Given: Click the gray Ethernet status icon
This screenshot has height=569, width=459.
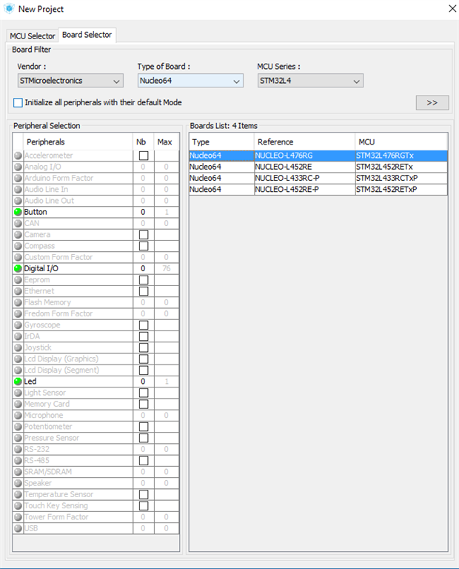Looking at the screenshot, I should coord(19,291).
